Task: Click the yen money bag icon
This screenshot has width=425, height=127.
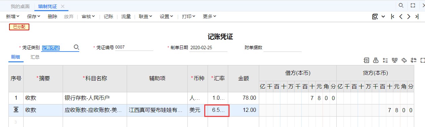Action: 376,60
